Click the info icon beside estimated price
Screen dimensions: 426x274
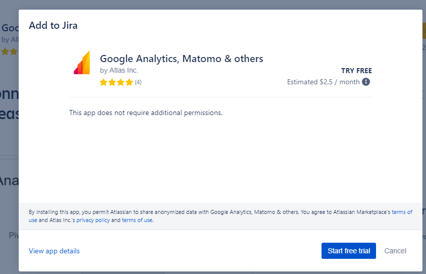point(366,82)
